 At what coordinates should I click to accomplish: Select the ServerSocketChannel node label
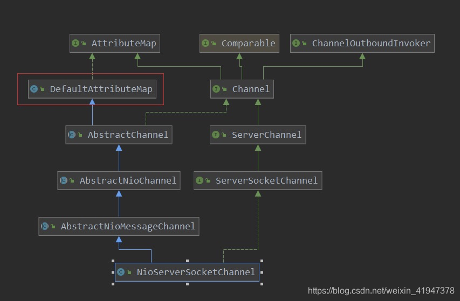click(266, 180)
